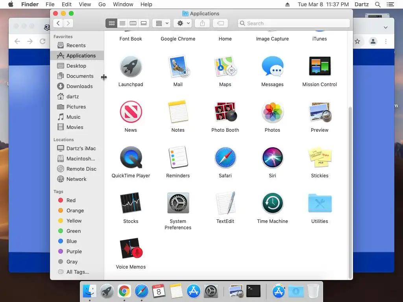Image resolution: width=403 pixels, height=302 pixels.
Task: Open the Maps app icon
Action: (225, 66)
